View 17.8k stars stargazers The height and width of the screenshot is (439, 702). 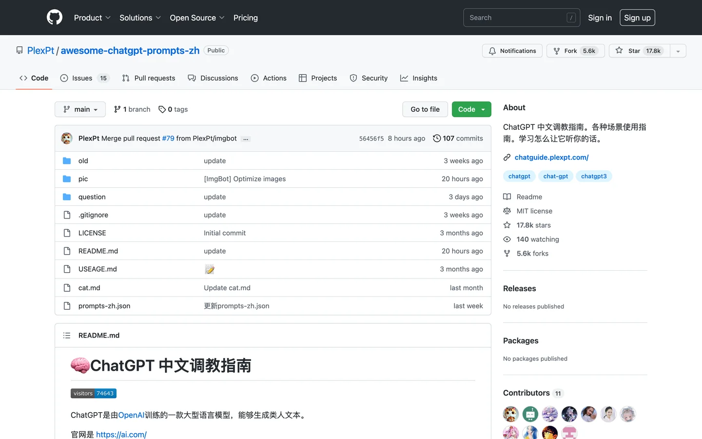[527, 225]
